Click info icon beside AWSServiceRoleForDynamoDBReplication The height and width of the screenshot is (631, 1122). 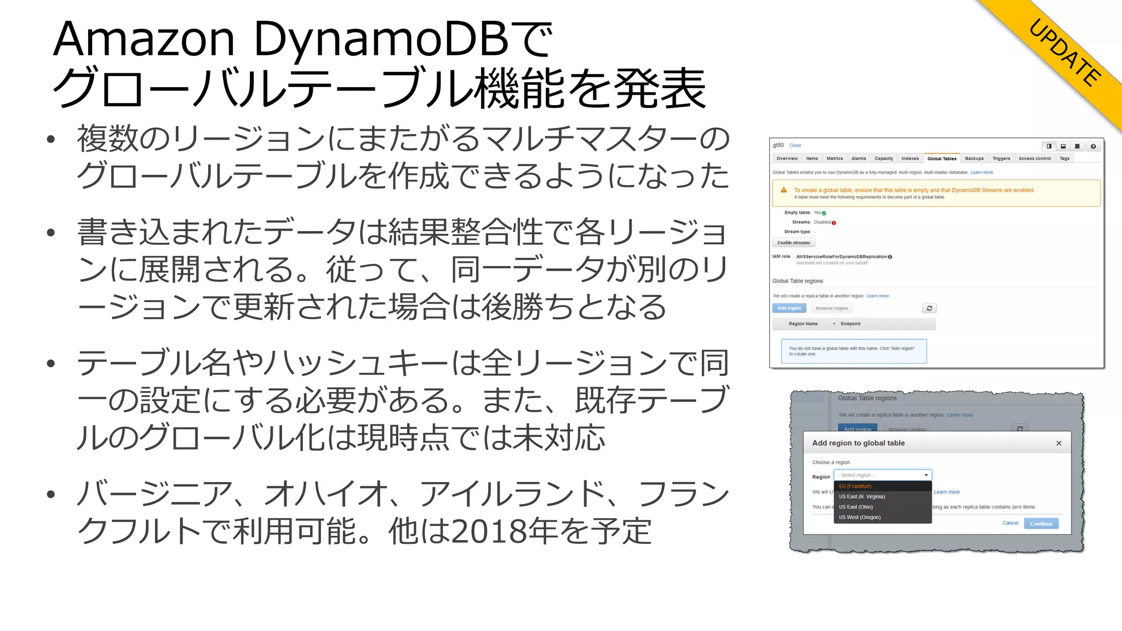[890, 257]
